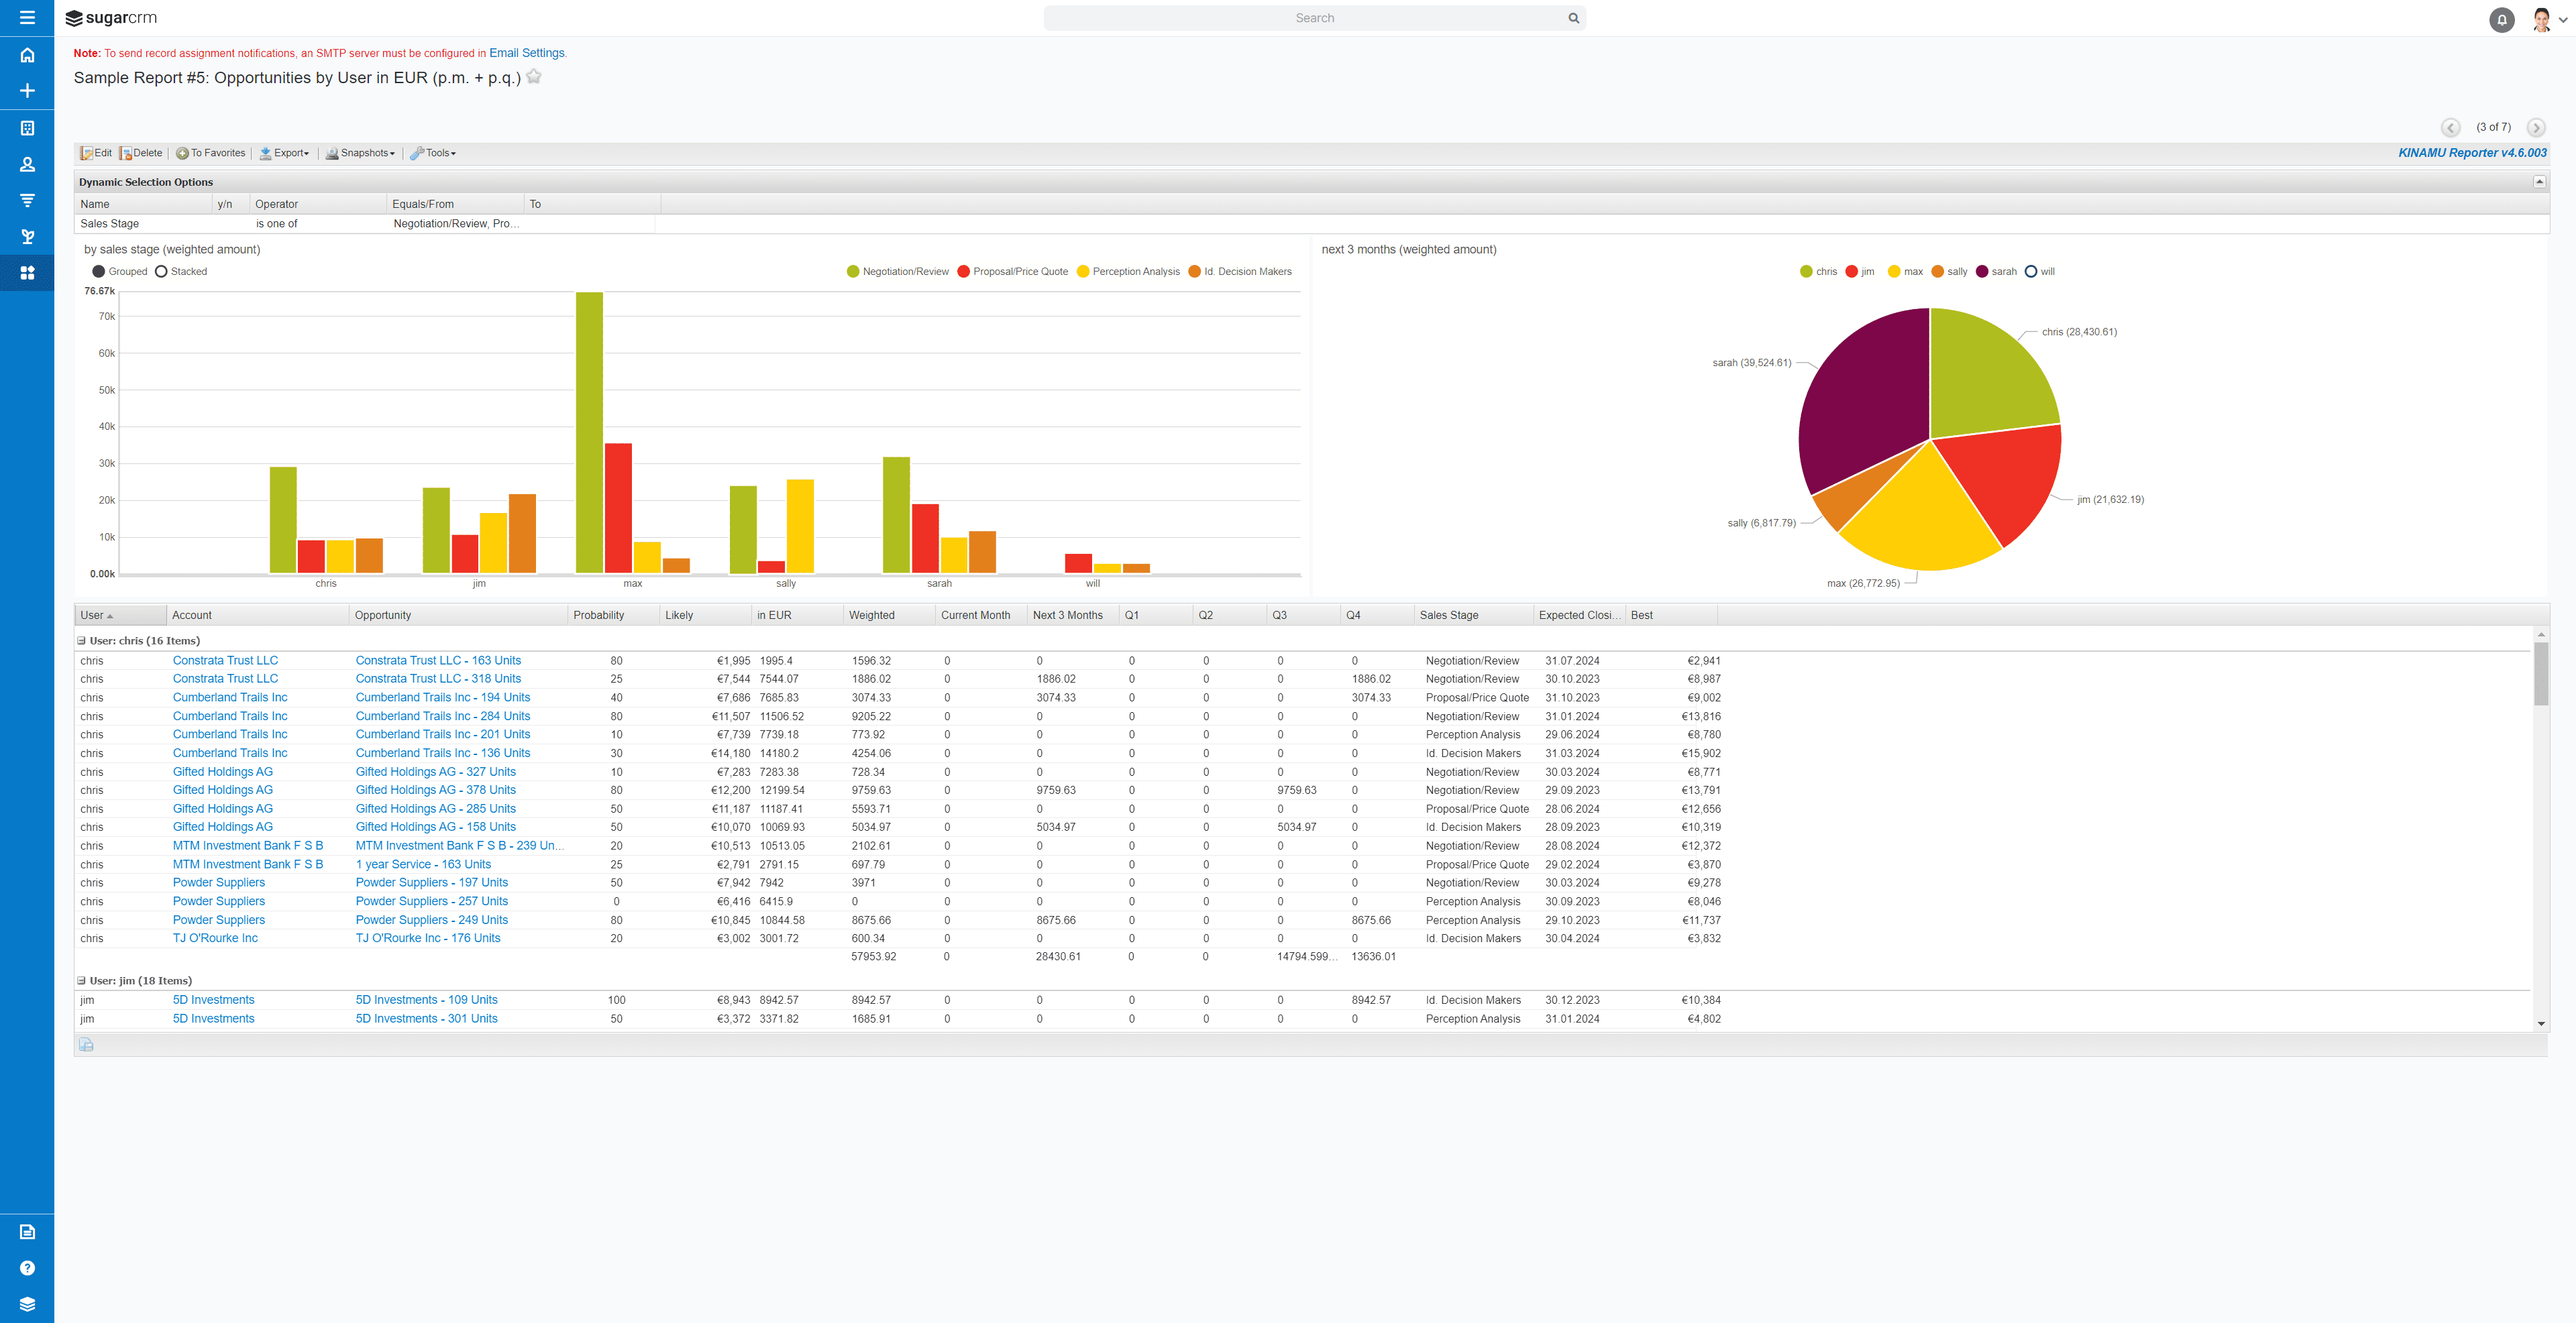Open KINAMU Reporter v4.6.003 link
Viewport: 2576px width, 1323px height.
(x=2472, y=153)
